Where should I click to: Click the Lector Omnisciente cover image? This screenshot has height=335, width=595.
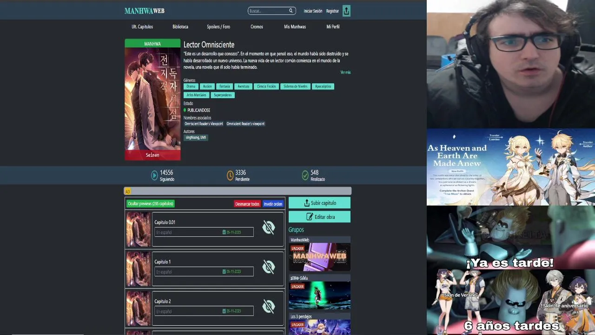(x=152, y=99)
